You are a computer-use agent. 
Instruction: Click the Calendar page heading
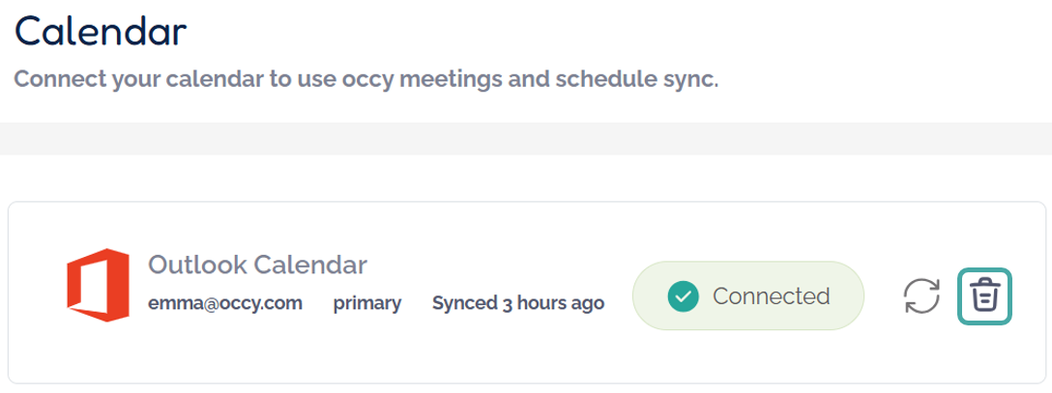(101, 32)
